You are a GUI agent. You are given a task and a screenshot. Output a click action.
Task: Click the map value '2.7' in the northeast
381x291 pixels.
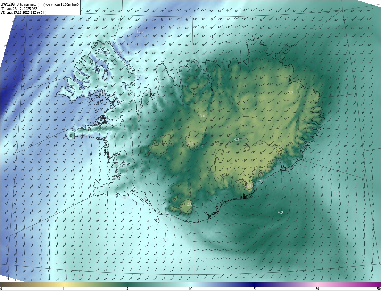(x=291, y=93)
